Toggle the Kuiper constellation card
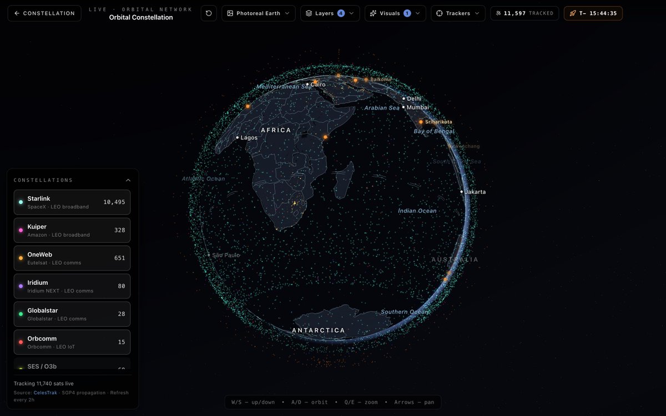This screenshot has height=416, width=666. point(72,230)
